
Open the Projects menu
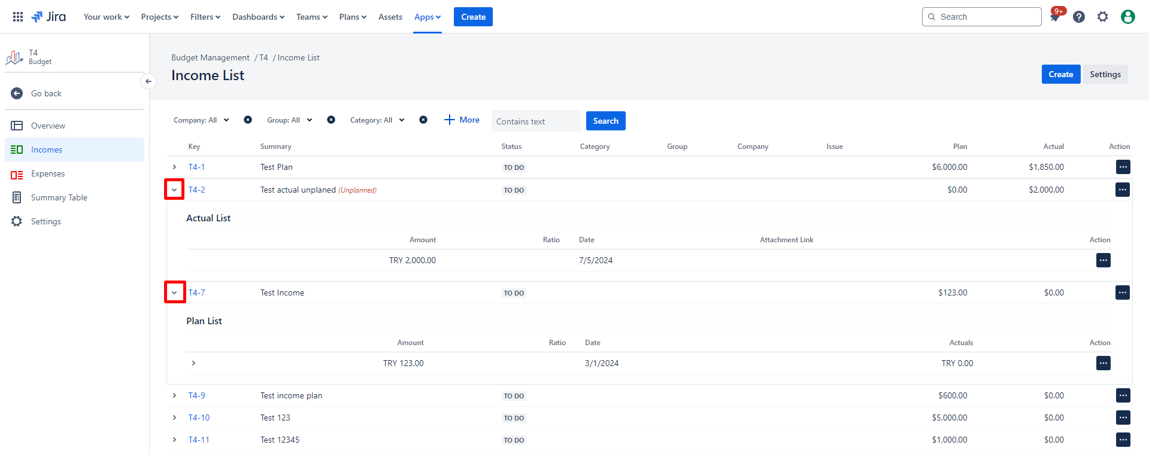160,17
